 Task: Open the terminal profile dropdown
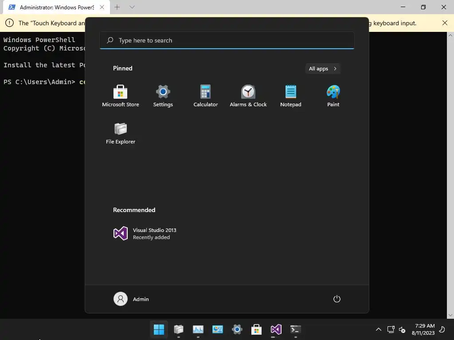(x=132, y=7)
